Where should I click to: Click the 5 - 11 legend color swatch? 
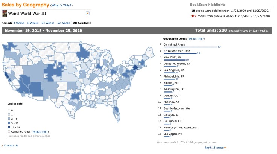click(9, 123)
